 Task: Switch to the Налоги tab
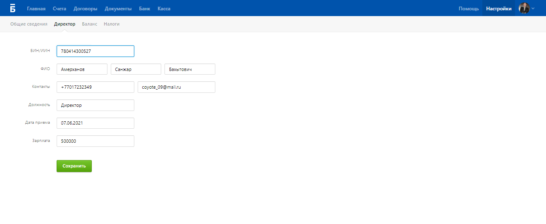[x=112, y=24]
